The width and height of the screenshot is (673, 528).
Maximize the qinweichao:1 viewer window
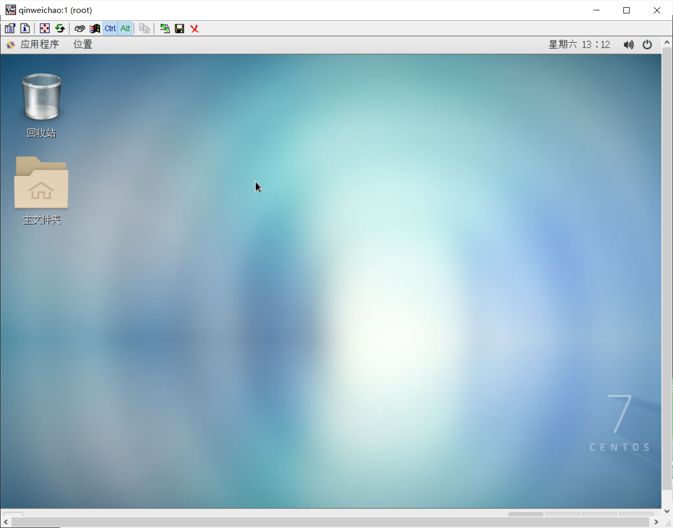(x=626, y=10)
